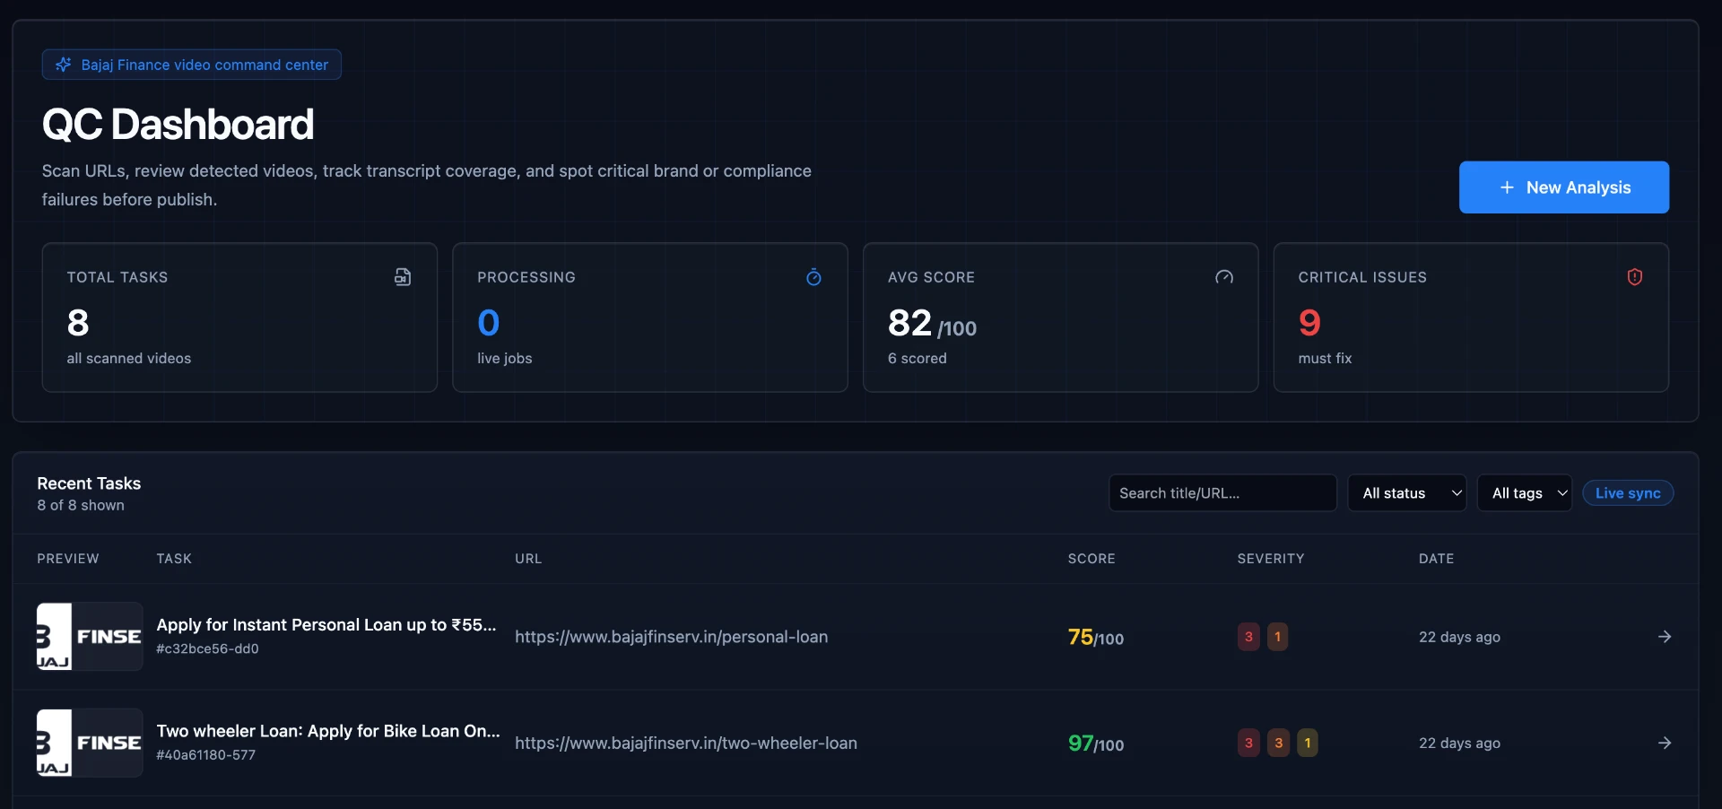Open the two-wheeler-loan task row arrow
The image size is (1722, 809).
click(1665, 743)
